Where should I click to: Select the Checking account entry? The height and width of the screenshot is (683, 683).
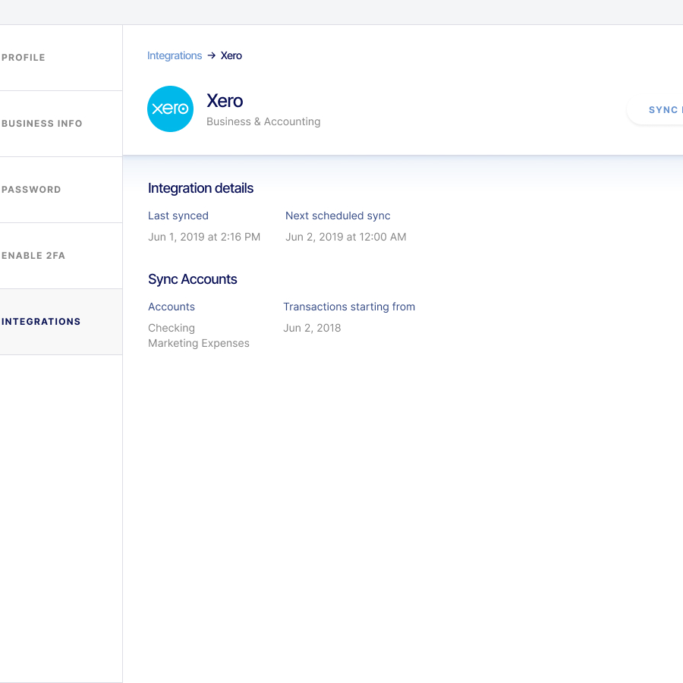pyautogui.click(x=172, y=328)
